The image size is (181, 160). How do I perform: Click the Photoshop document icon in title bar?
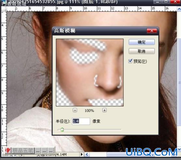click(5, 3)
